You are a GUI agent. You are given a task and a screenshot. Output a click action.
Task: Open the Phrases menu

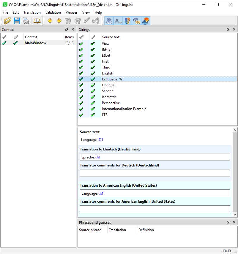71,12
